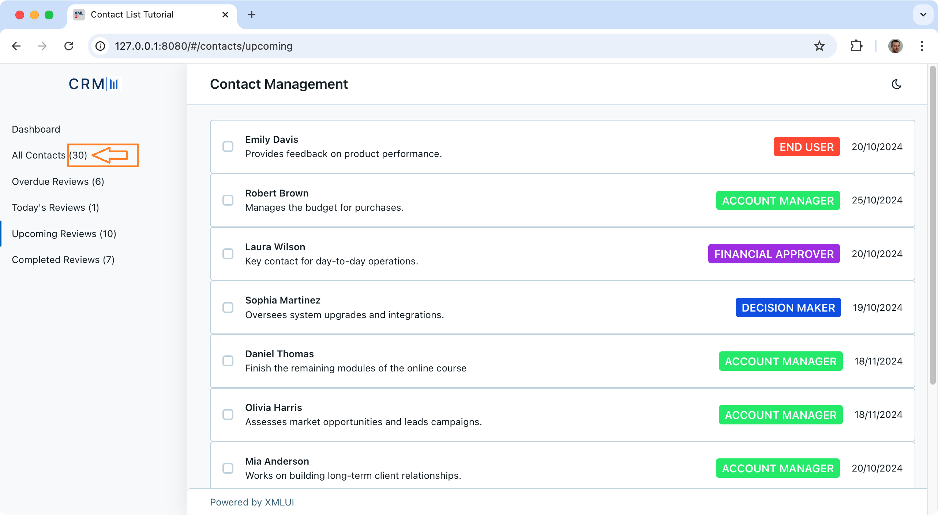The width and height of the screenshot is (938, 515).
Task: Click the Mia Anderson contact name
Action: click(x=277, y=461)
